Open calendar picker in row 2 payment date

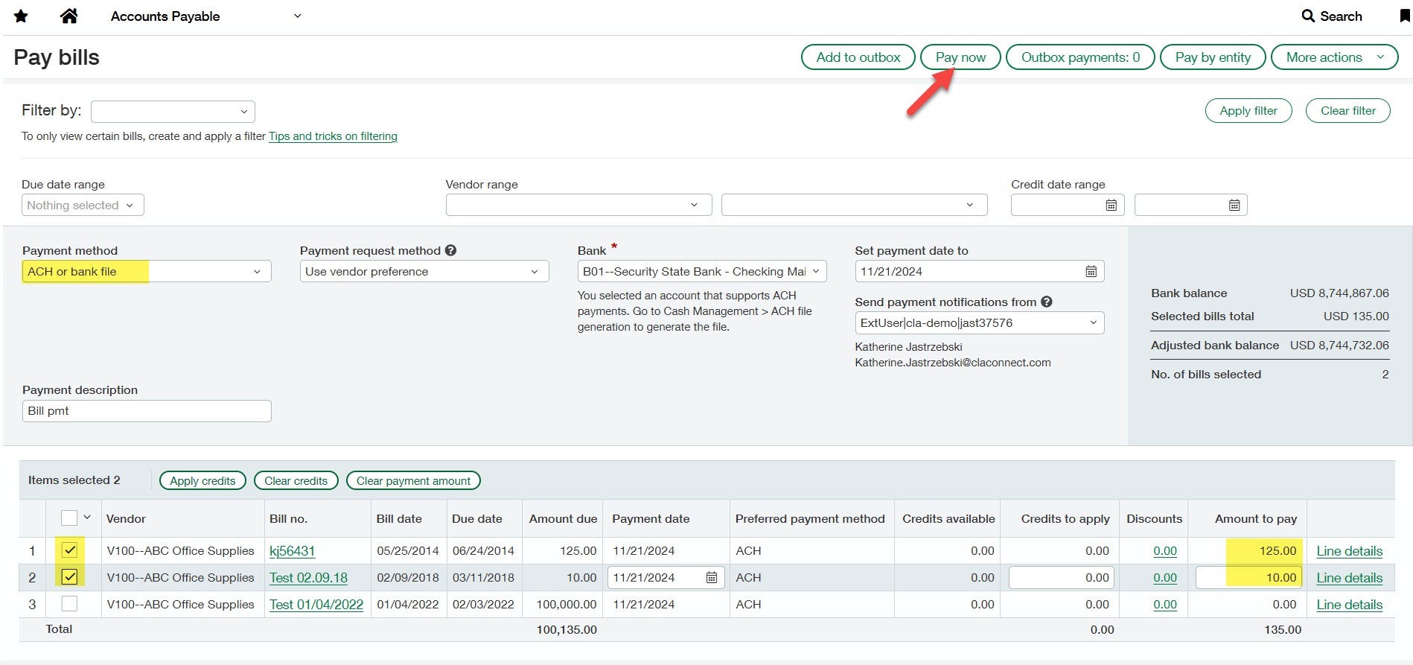click(712, 578)
